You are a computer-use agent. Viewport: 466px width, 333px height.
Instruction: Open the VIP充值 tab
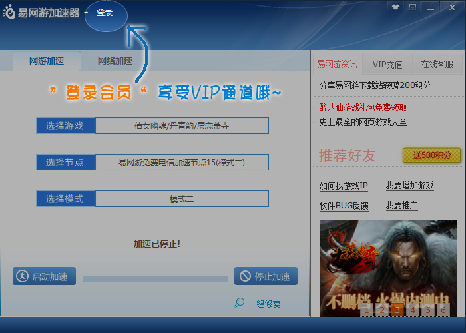[387, 65]
